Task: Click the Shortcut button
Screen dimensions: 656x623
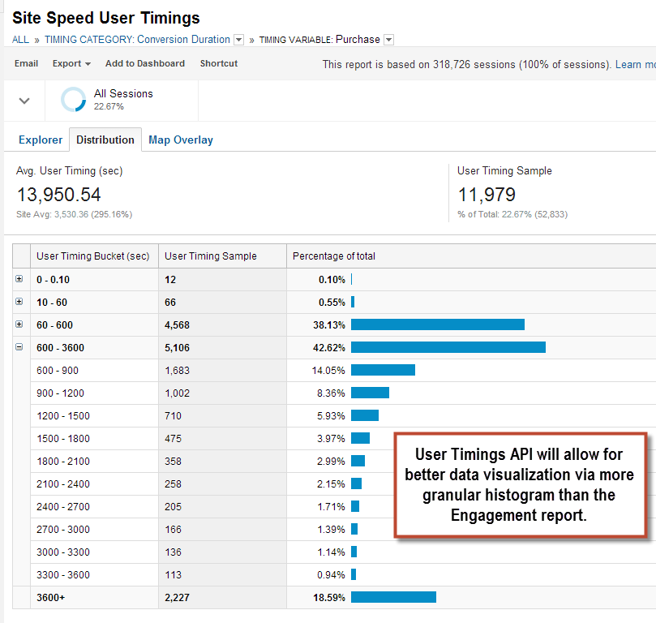Action: pos(219,63)
